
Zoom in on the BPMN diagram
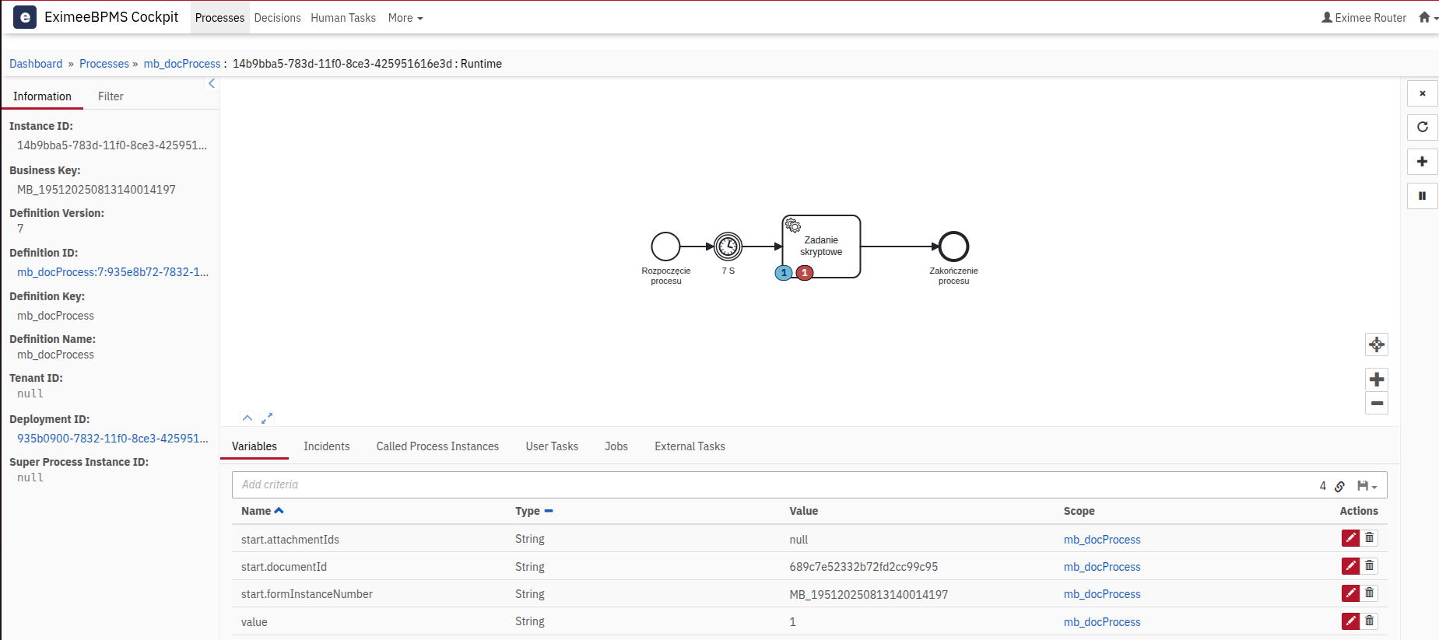pos(1376,379)
